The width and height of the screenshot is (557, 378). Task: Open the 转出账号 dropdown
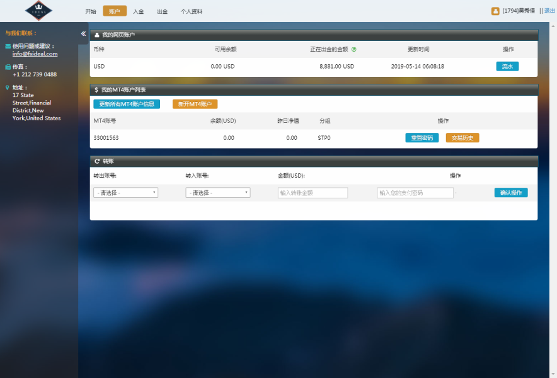coord(125,193)
